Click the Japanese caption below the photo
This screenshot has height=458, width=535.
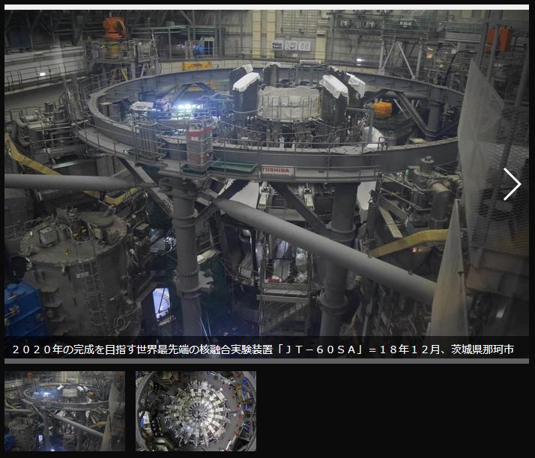tap(262, 349)
